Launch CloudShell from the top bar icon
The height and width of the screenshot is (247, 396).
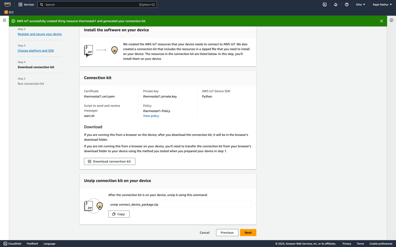click(325, 5)
